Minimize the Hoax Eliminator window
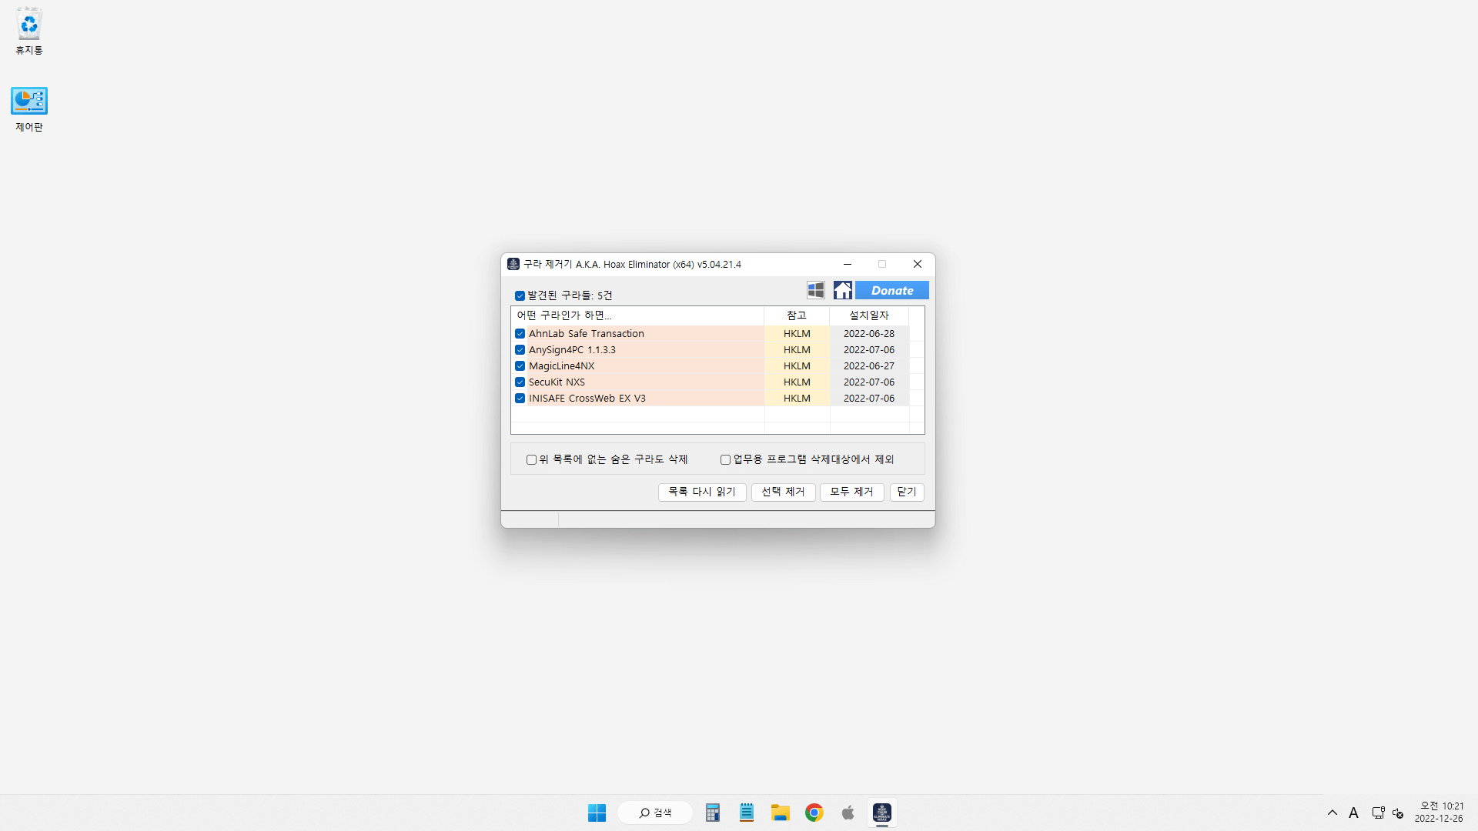Screen dimensions: 1478x831 pyautogui.click(x=848, y=264)
